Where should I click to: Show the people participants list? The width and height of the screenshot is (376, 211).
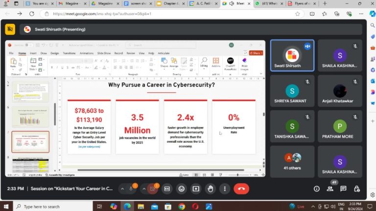pos(330,189)
